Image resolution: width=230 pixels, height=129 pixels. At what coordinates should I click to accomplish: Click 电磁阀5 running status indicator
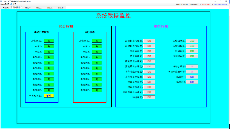[x=96, y=79]
